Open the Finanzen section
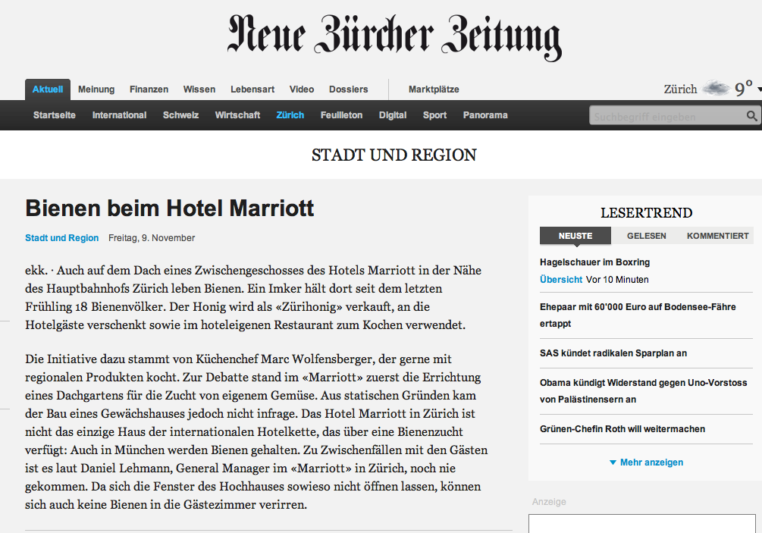Image resolution: width=762 pixels, height=533 pixels. point(149,89)
